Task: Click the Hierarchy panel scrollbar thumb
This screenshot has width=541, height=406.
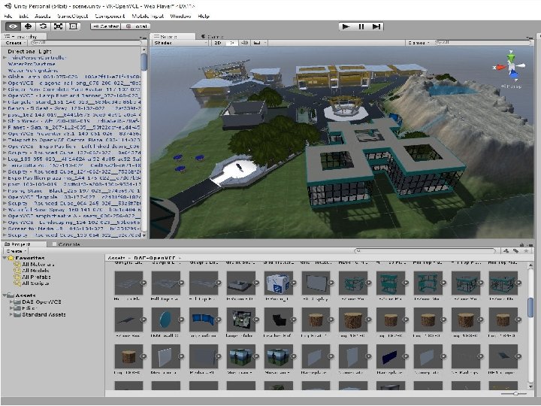Action: pos(144,62)
